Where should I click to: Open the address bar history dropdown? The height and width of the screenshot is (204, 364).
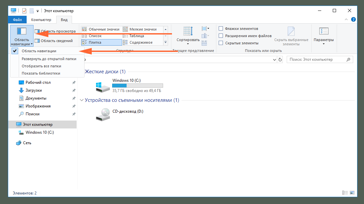(x=274, y=59)
